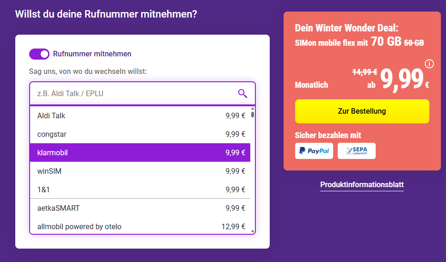The height and width of the screenshot is (262, 446).
Task: Open the Produktinformationsblatt link
Action: click(362, 185)
